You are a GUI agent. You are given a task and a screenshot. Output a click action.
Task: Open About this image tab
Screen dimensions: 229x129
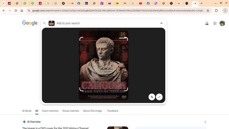[x=93, y=111]
